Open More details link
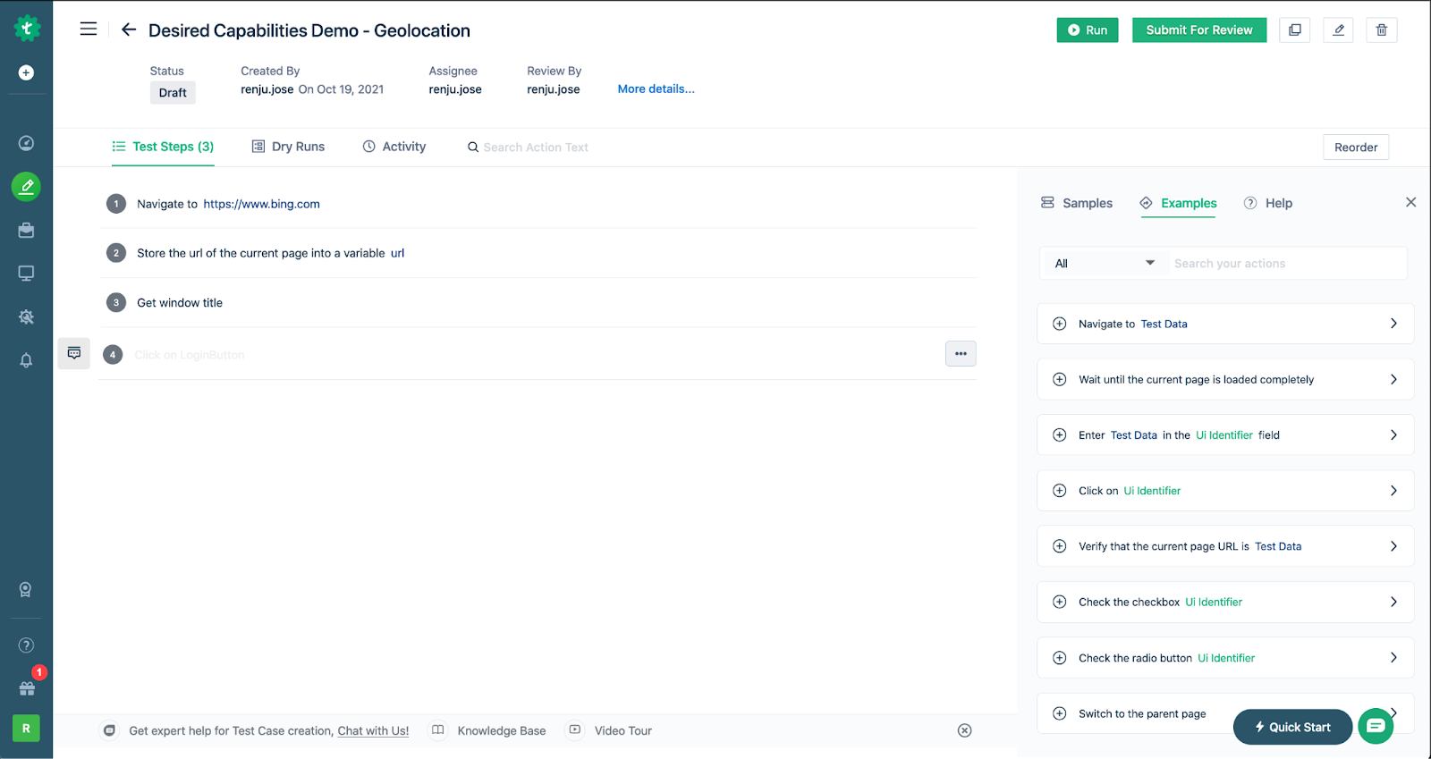 pos(656,89)
